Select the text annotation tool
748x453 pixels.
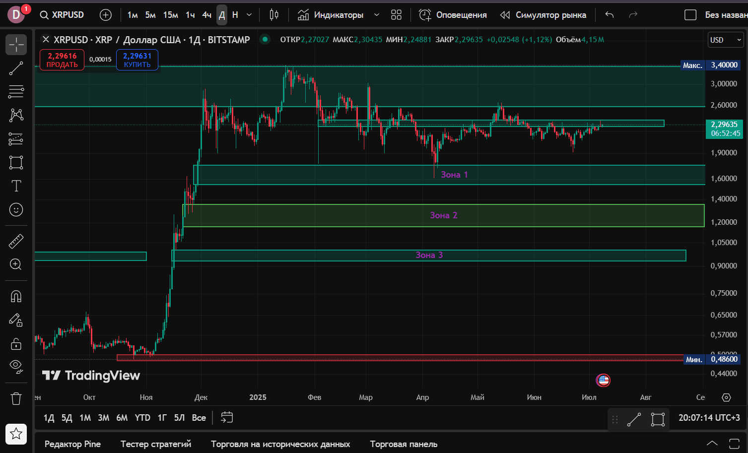coord(16,186)
